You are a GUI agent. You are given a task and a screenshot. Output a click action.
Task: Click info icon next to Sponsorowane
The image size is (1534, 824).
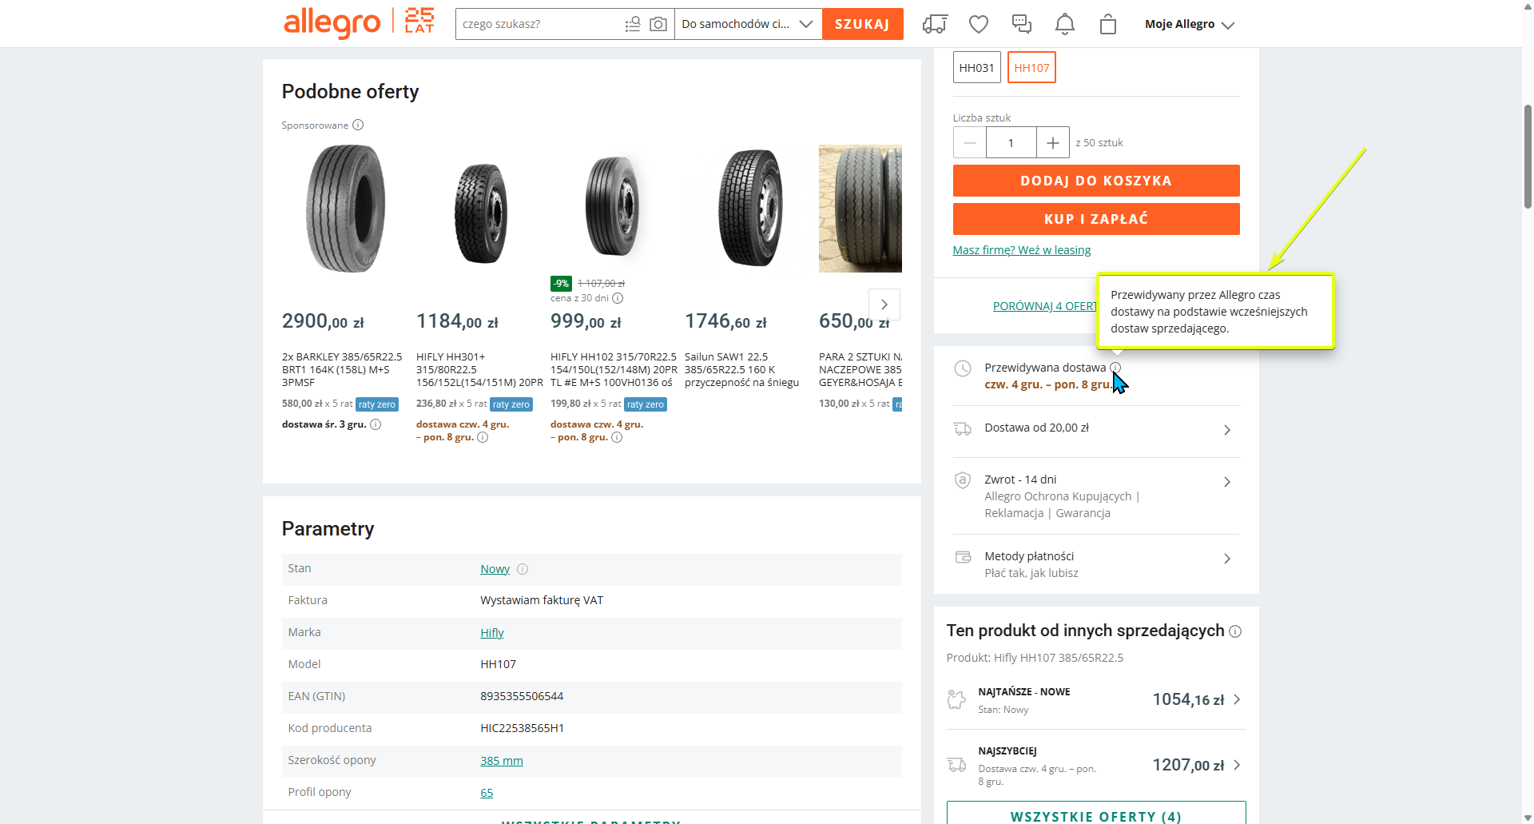(x=358, y=125)
